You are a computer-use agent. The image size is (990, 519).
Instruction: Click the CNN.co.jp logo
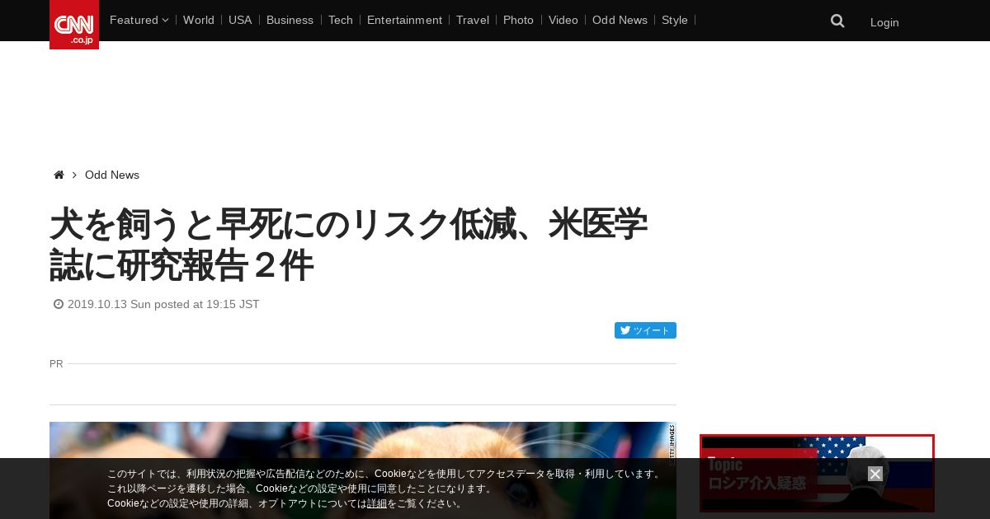pos(74,25)
